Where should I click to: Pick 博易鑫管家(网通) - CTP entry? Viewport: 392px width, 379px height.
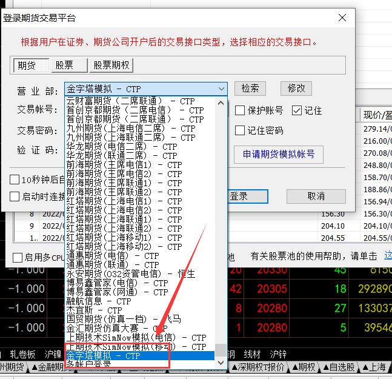click(139, 292)
